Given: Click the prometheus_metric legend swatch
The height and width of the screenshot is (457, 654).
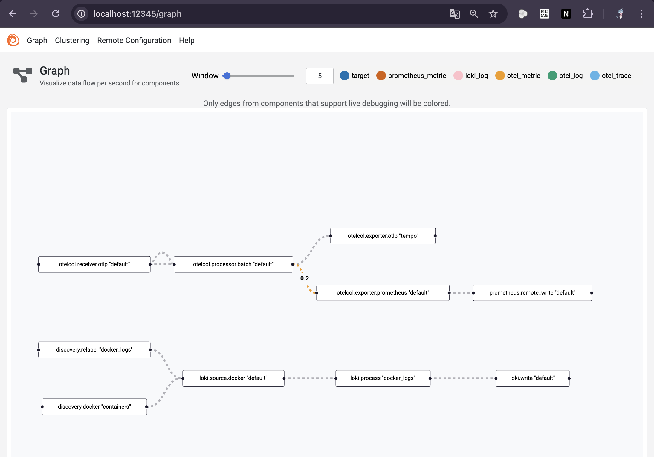Looking at the screenshot, I should coord(381,76).
